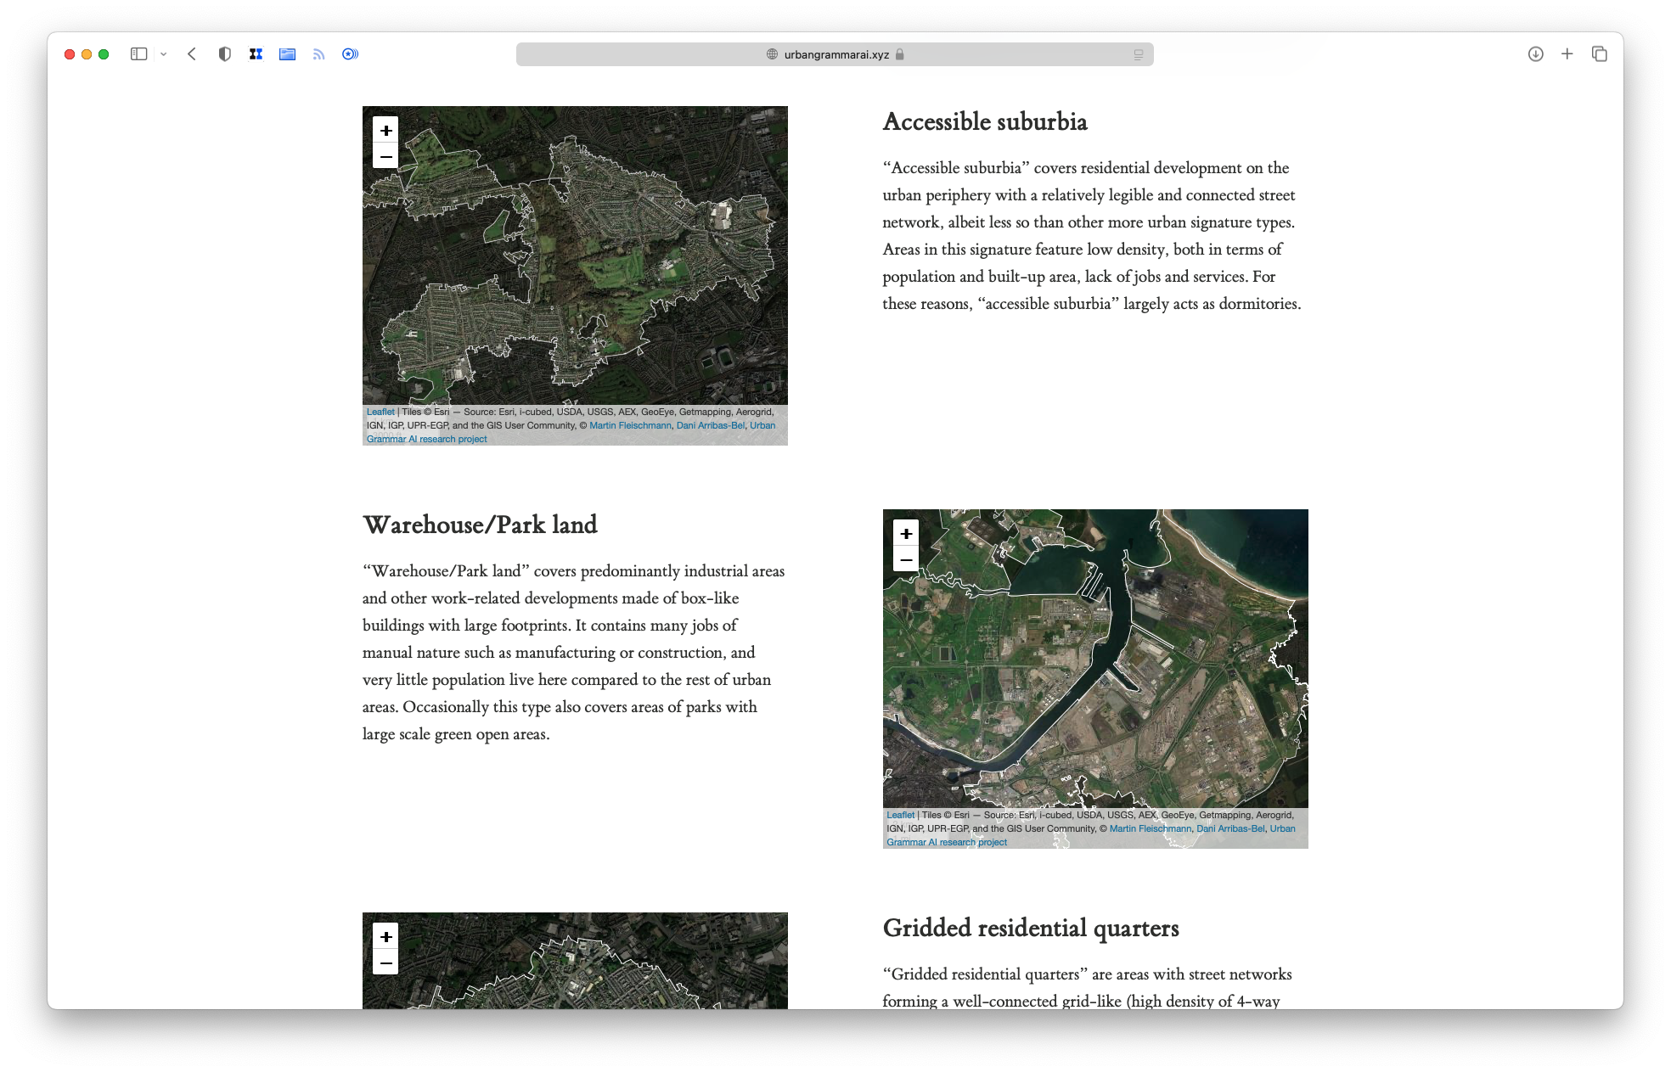Go back to previous page
The width and height of the screenshot is (1671, 1072).
click(192, 54)
